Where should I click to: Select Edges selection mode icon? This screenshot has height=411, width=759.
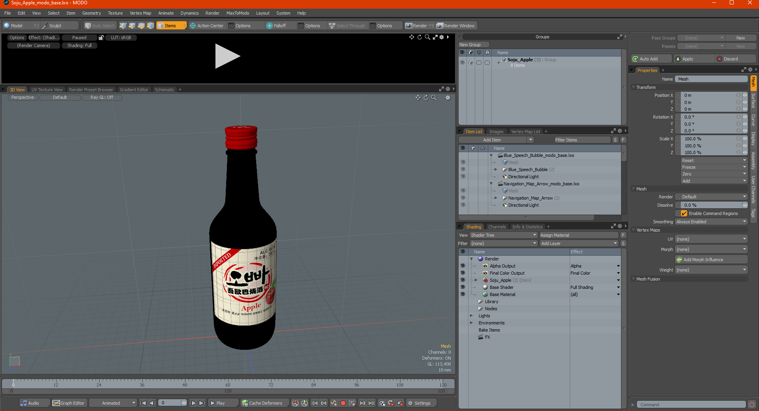tap(132, 26)
